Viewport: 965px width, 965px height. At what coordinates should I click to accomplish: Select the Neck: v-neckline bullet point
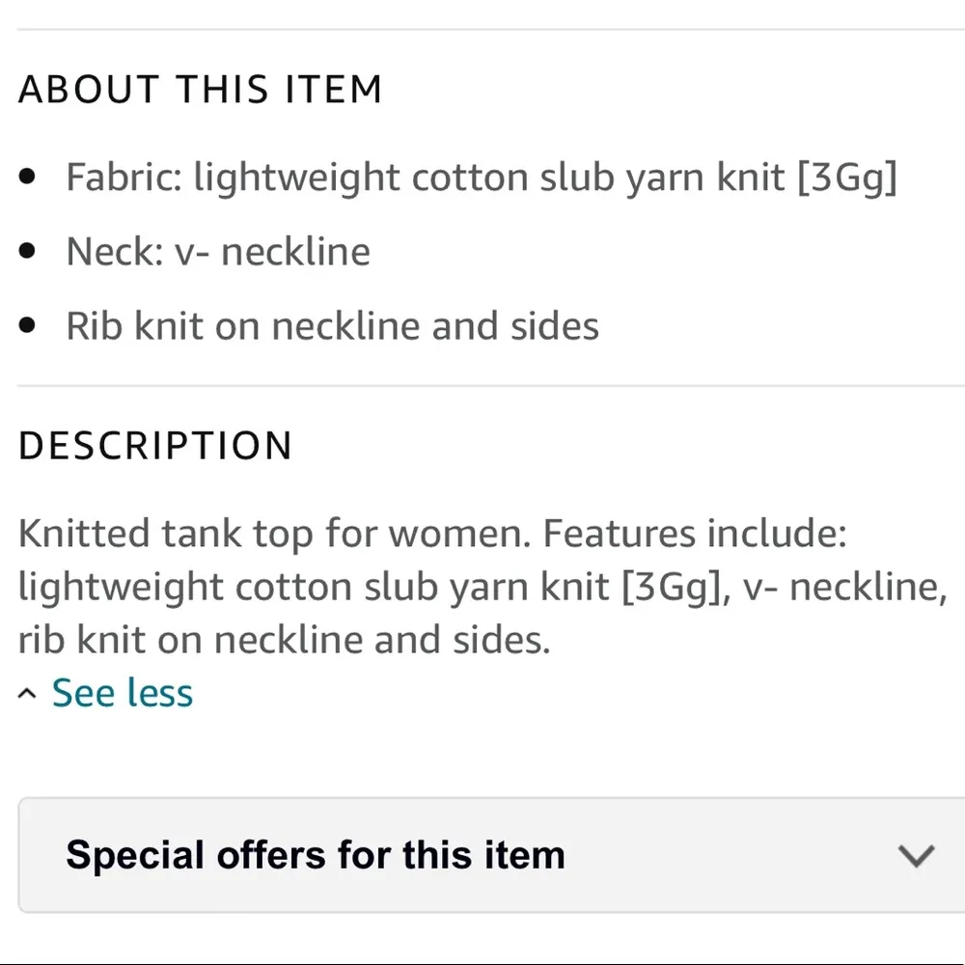[x=218, y=251]
